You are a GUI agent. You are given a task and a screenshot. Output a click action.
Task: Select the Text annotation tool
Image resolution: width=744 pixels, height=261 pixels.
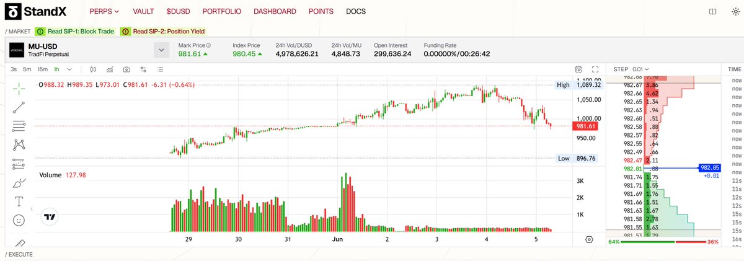[19, 201]
